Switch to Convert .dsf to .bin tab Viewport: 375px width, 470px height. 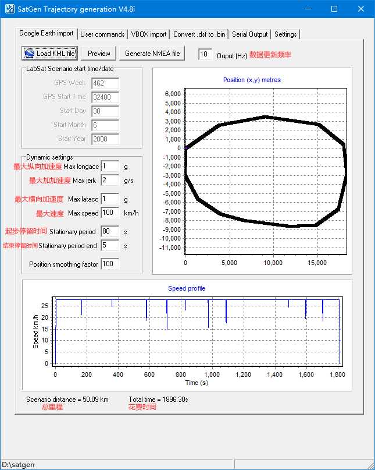pyautogui.click(x=199, y=34)
